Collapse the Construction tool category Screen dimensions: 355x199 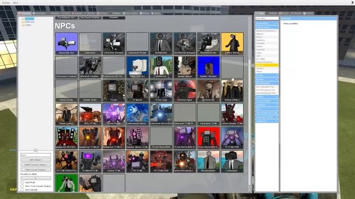pos(267,27)
